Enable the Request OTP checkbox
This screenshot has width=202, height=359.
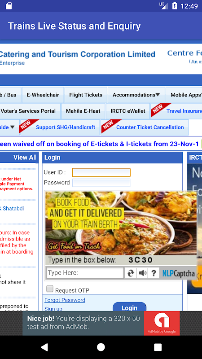(x=50, y=289)
